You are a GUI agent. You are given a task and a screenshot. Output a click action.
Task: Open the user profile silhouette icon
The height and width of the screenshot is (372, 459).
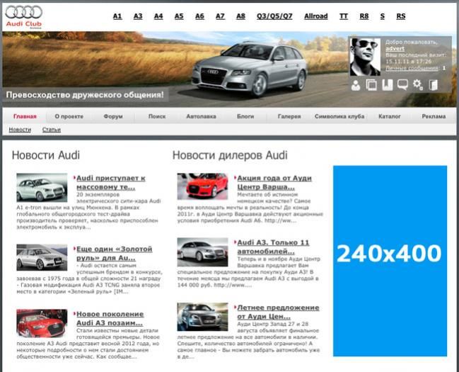(356, 85)
